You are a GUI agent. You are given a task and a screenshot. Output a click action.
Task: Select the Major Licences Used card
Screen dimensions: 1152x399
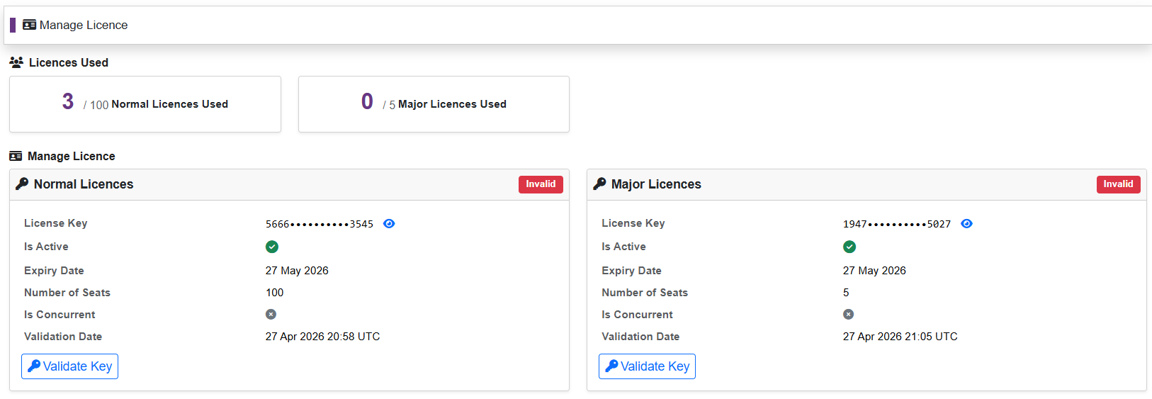pos(434,104)
